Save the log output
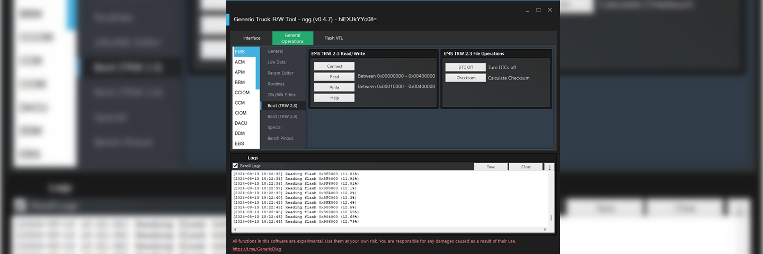The width and height of the screenshot is (763, 254). 491,167
